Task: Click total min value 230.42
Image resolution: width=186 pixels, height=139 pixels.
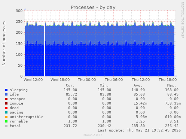Action: click(104, 126)
